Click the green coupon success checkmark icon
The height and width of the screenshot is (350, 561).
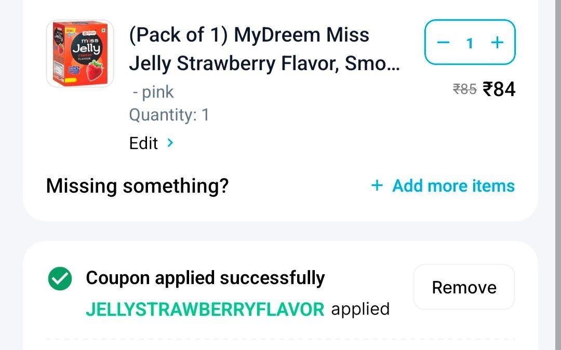pyautogui.click(x=60, y=278)
